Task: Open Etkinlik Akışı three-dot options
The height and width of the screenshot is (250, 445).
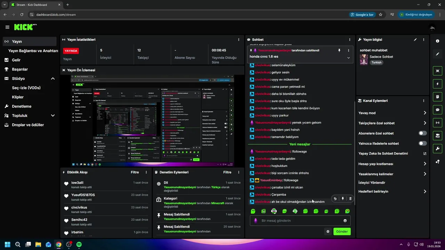Action: [x=146, y=172]
